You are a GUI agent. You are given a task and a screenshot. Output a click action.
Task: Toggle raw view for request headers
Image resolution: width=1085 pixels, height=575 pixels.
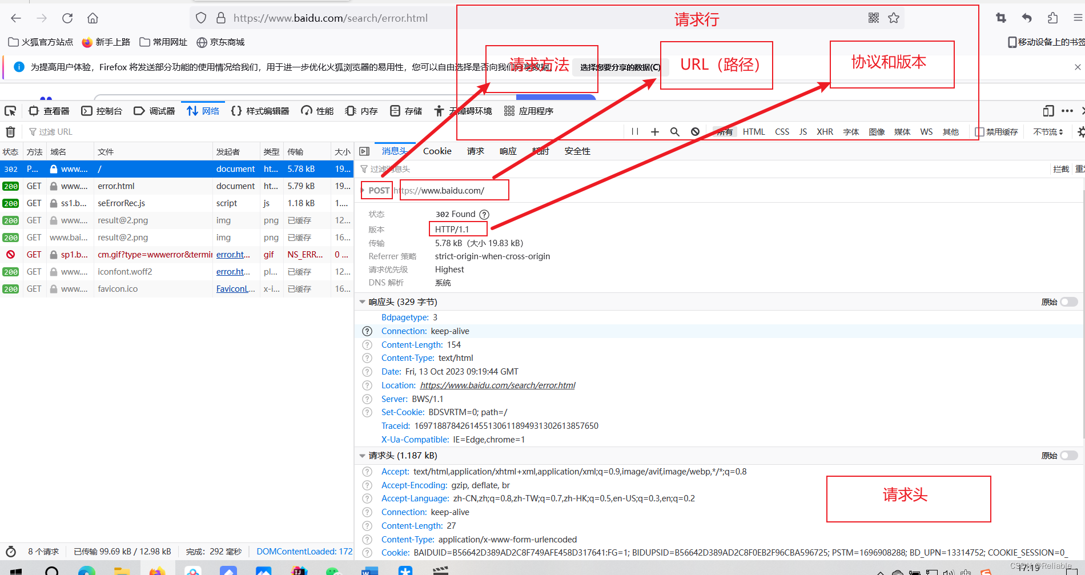click(x=1069, y=456)
